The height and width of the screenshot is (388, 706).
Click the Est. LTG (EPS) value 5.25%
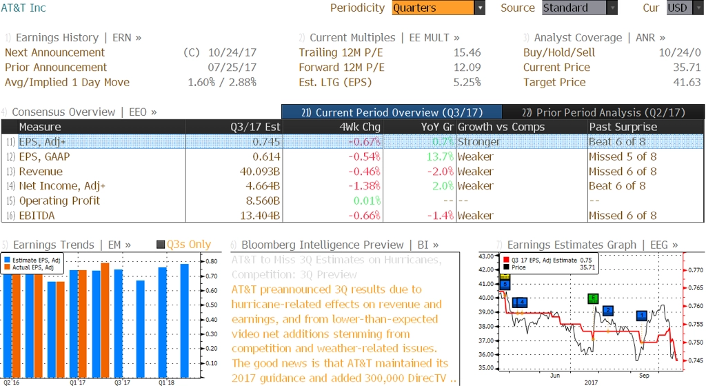coord(467,83)
